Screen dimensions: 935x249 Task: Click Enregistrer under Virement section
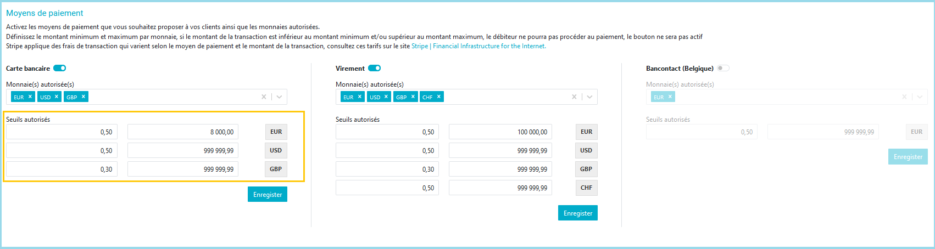pos(578,213)
